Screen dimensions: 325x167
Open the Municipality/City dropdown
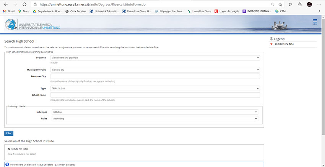pos(155,70)
